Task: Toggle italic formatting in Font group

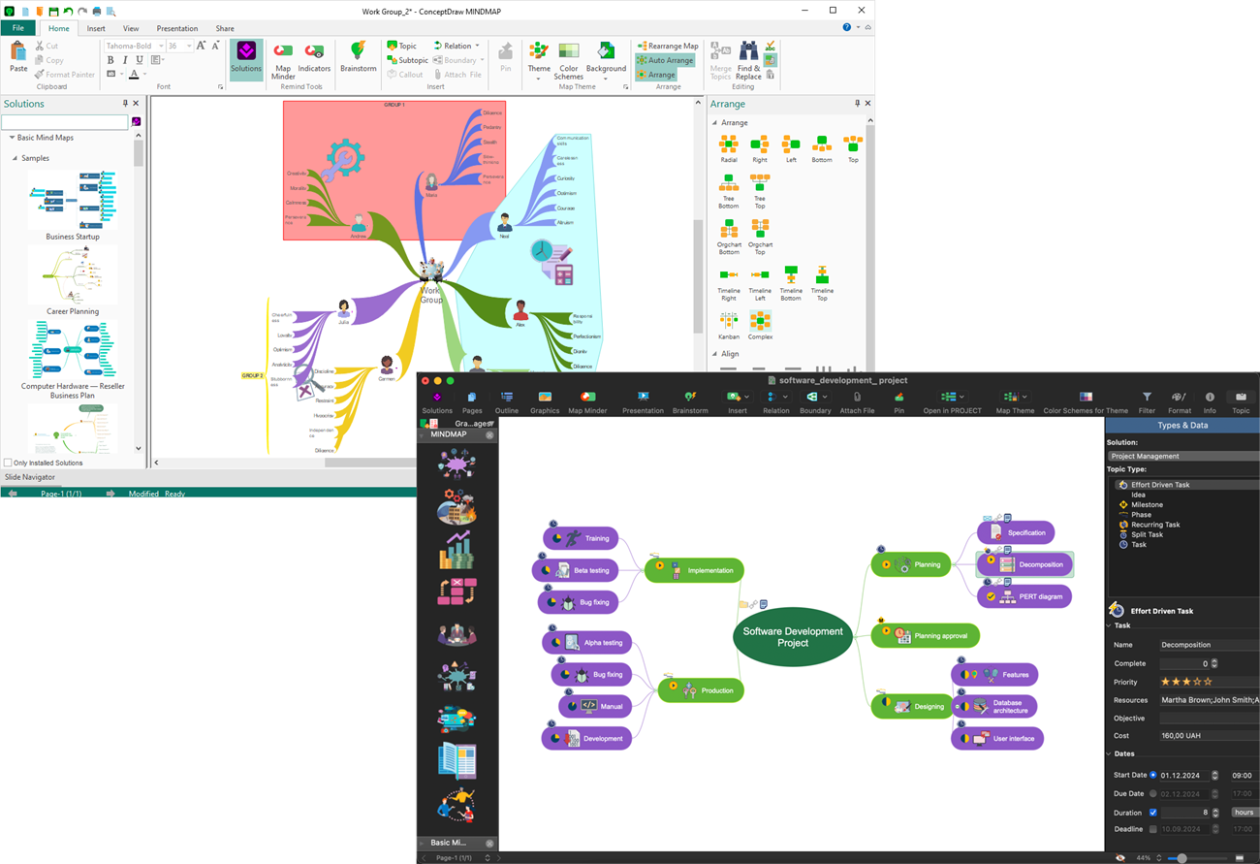Action: pyautogui.click(x=125, y=60)
